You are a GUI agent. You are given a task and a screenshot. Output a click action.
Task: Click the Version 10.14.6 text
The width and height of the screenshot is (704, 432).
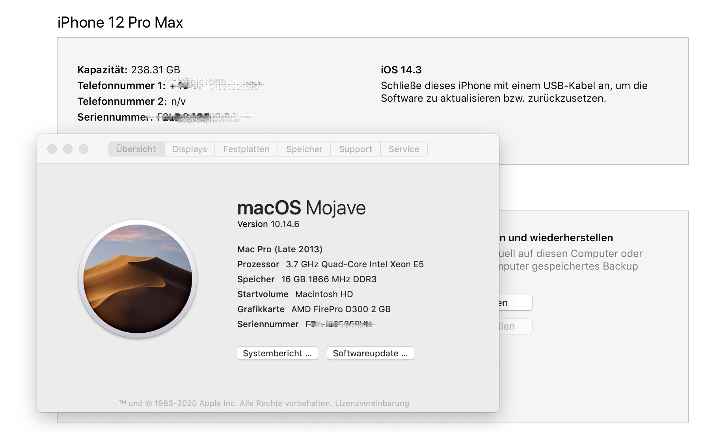coord(268,224)
